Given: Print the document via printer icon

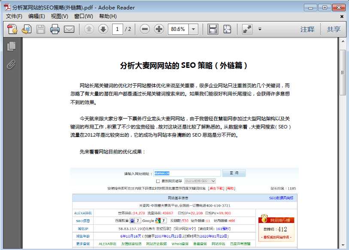Looking at the screenshot, I should point(55,29).
